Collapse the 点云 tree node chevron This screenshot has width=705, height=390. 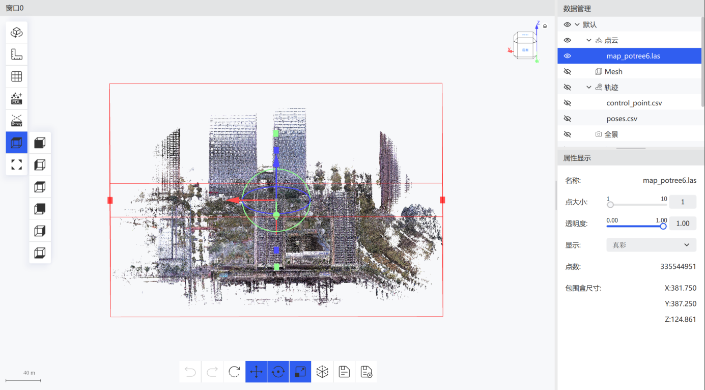[589, 40]
